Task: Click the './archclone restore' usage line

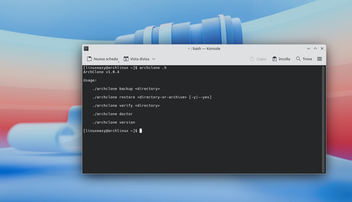Action: coord(152,97)
